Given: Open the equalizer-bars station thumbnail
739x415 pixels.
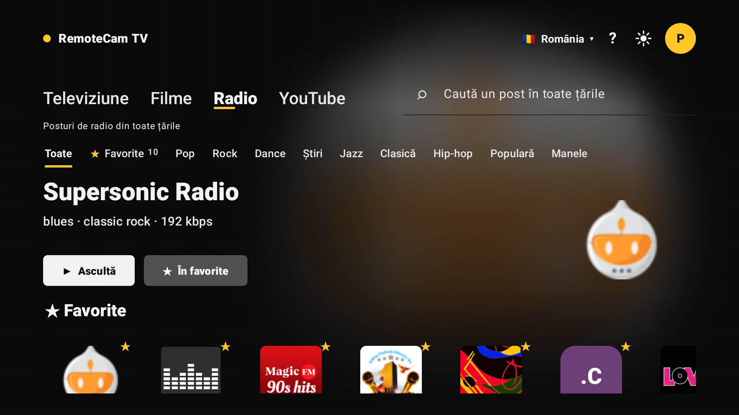Looking at the screenshot, I should [191, 370].
